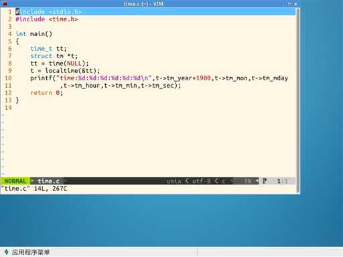Click the "time:%d..." format string
The height and width of the screenshot is (257, 343).
click(104, 78)
